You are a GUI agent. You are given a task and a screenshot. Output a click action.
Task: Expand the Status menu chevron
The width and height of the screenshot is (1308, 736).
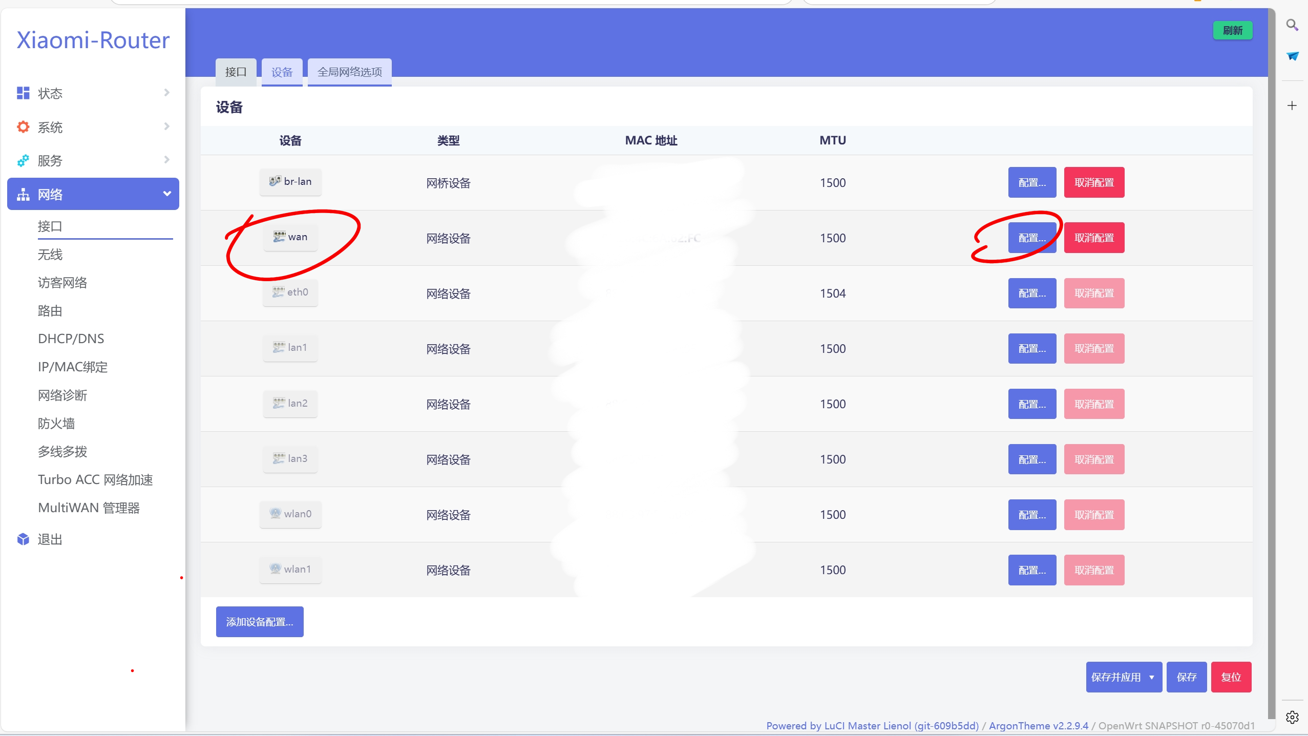coord(166,93)
